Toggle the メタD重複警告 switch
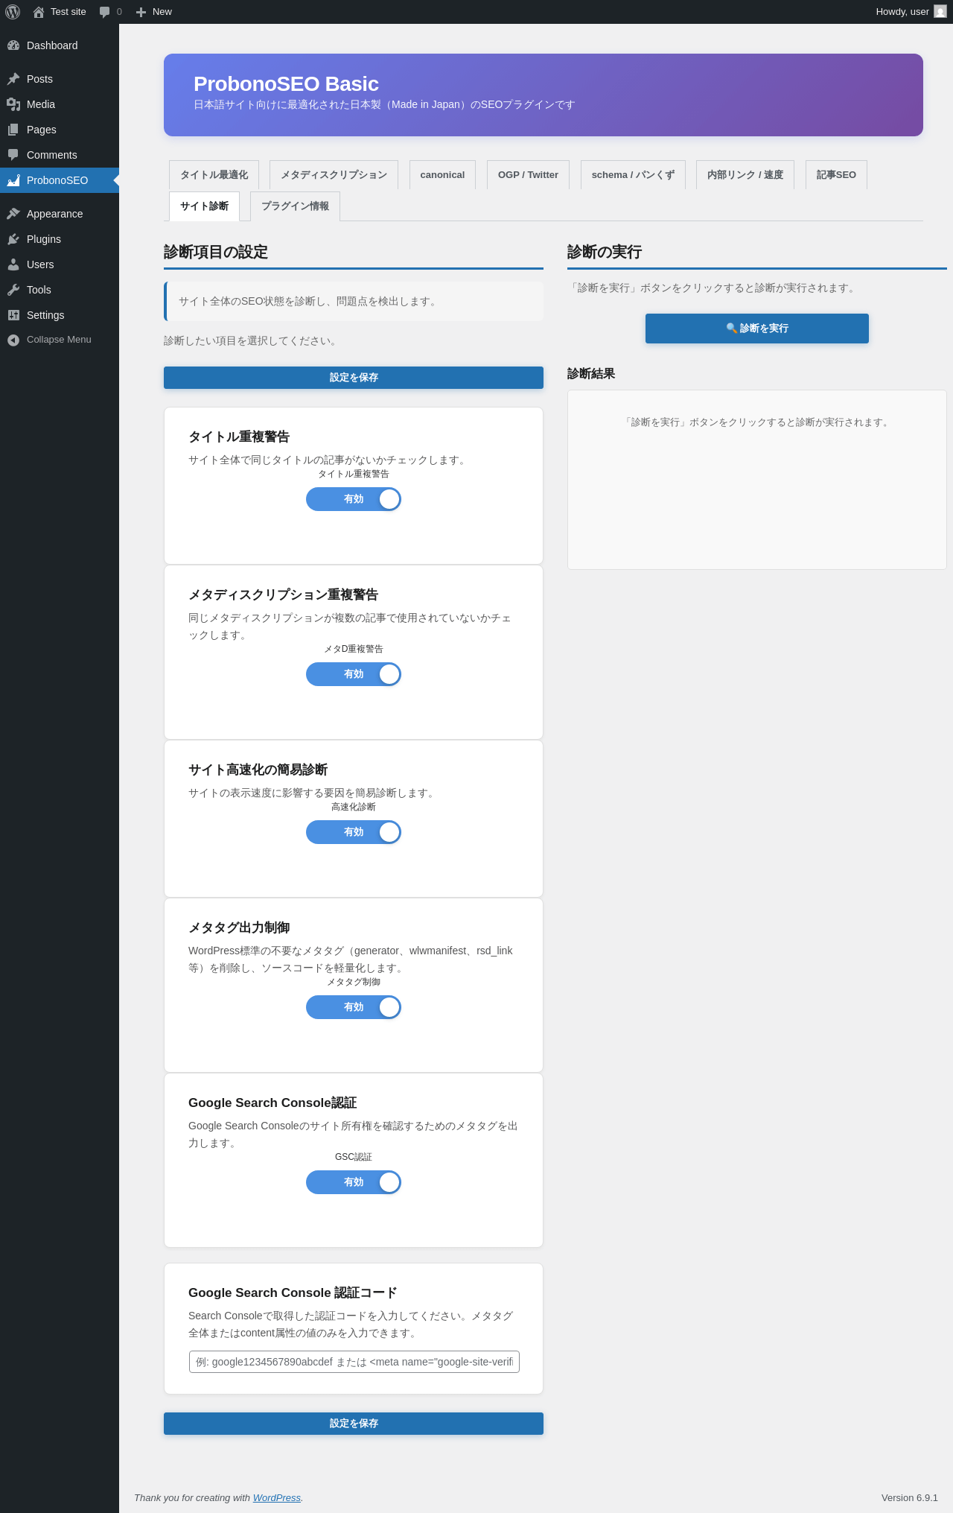Screen dimensions: 953x1513 (354, 674)
